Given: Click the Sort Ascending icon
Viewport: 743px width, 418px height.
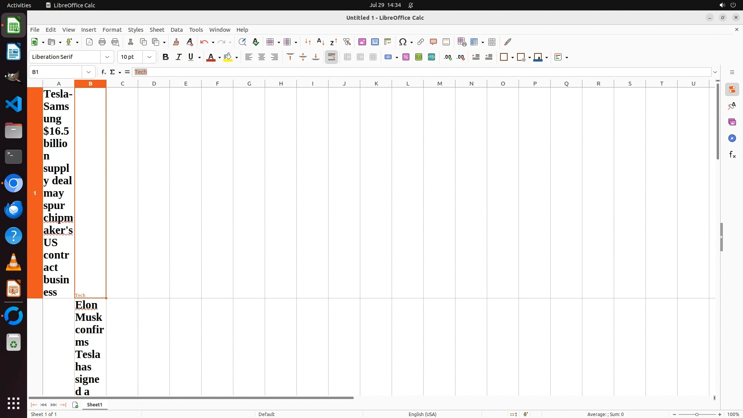Looking at the screenshot, I should pyautogui.click(x=320, y=42).
